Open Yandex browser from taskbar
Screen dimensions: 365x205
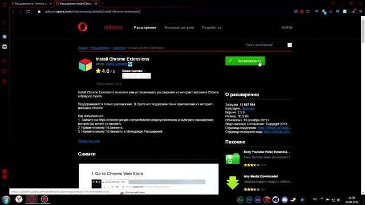coord(19,199)
